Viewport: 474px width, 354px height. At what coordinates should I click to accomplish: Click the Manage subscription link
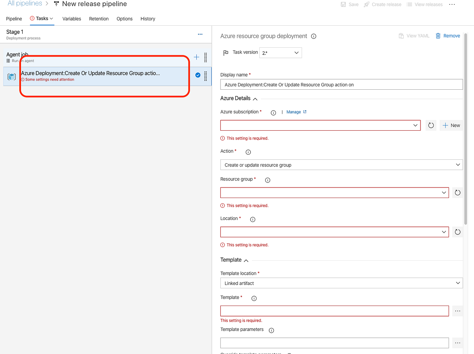[x=294, y=112]
